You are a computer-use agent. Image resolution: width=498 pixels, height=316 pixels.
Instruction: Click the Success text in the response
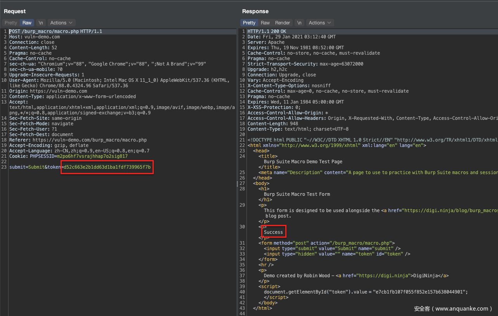pos(274,232)
